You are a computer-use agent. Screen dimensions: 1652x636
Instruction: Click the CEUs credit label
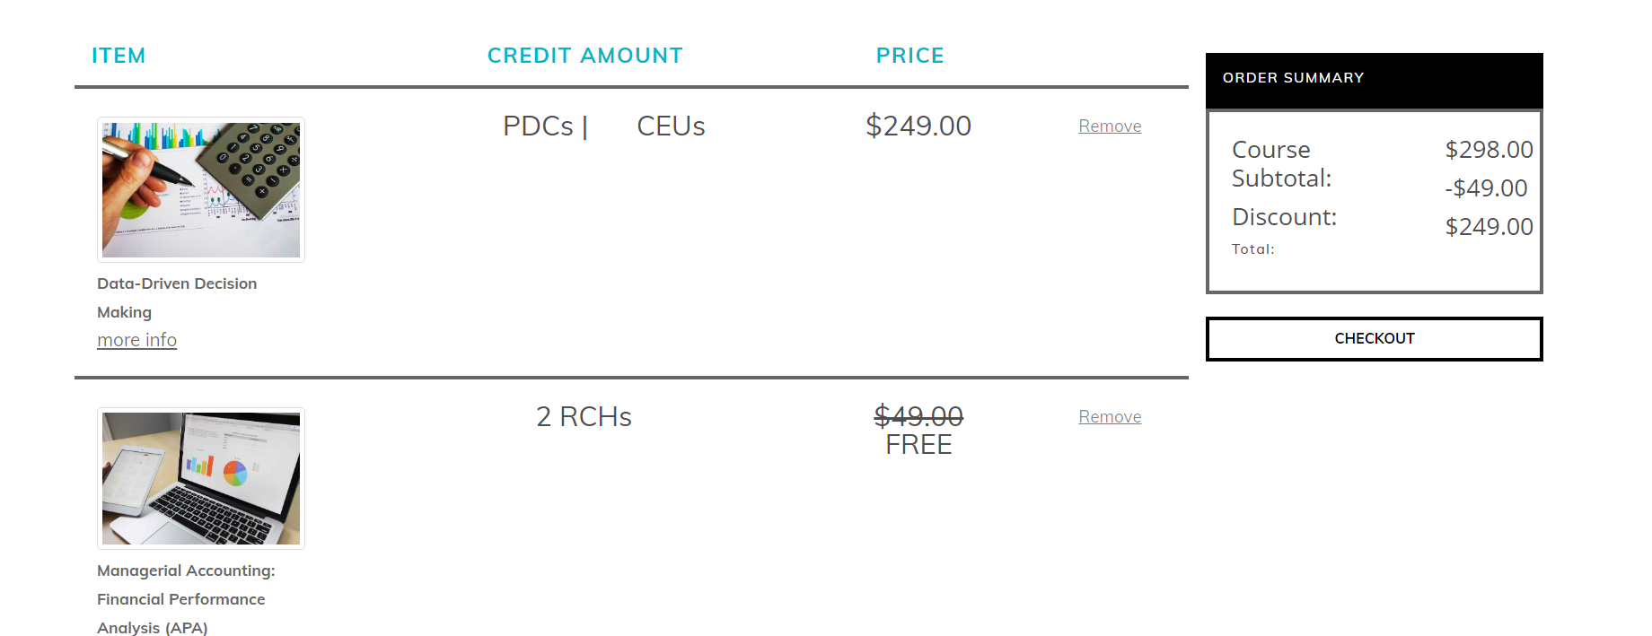pyautogui.click(x=671, y=126)
